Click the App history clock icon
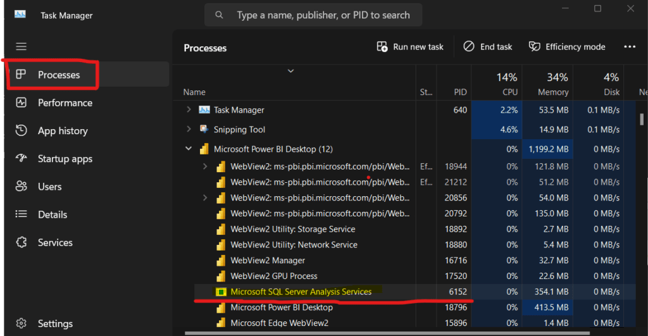This screenshot has height=336, width=648. click(21, 130)
